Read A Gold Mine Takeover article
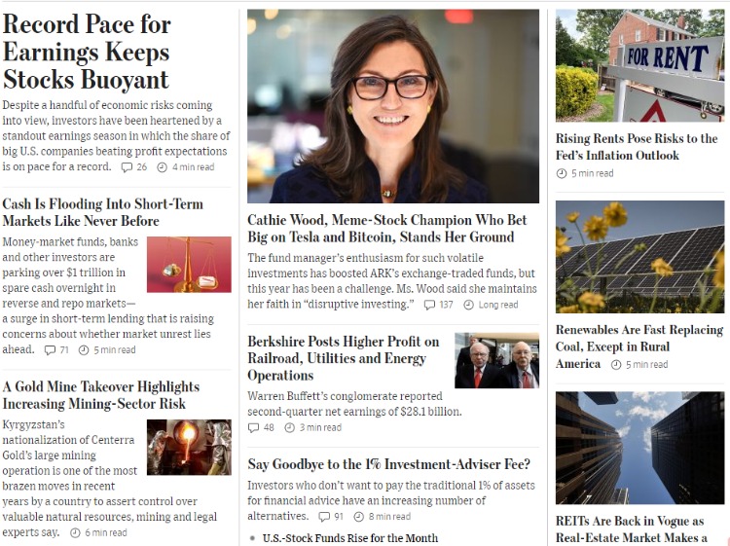 (101, 395)
